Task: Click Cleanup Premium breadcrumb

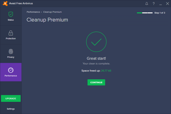Action: pyautogui.click(x=52, y=12)
